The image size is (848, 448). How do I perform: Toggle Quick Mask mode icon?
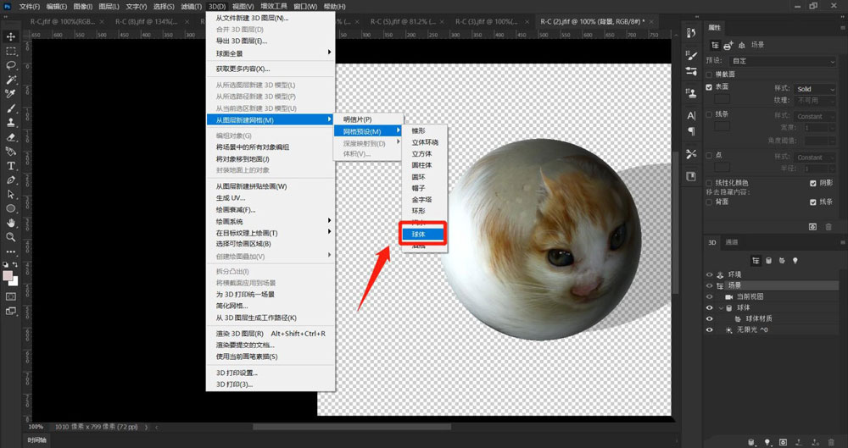pos(10,296)
